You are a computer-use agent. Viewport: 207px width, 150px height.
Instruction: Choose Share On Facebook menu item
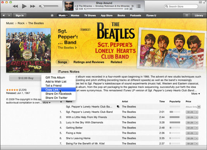tap(58, 94)
